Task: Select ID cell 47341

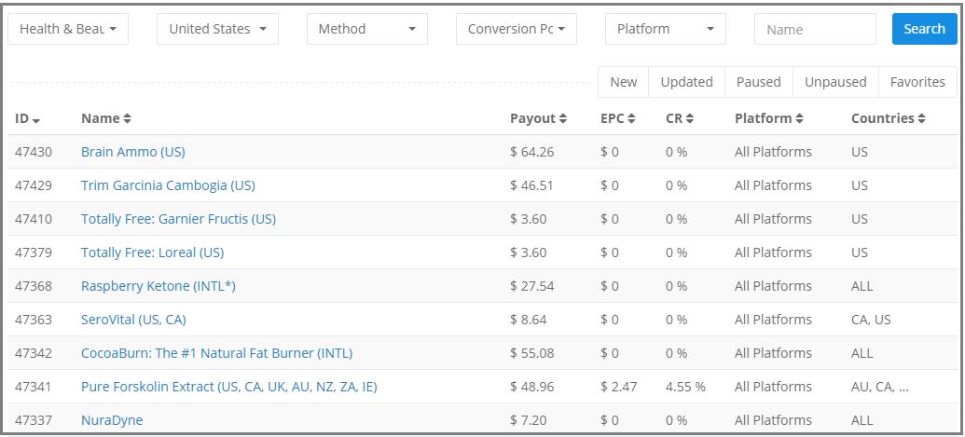Action: (34, 387)
